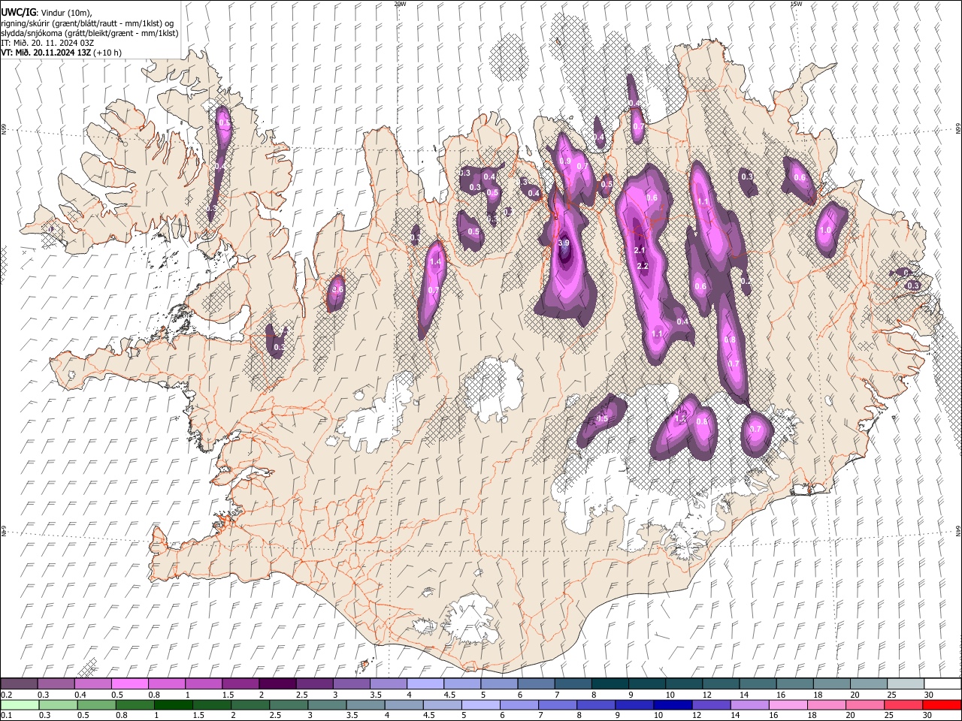
Task: Click the 2.2 snowfall value on the map
Action: click(643, 267)
